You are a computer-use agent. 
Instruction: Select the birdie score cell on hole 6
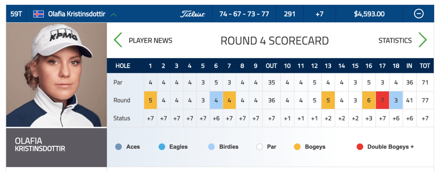[216, 100]
